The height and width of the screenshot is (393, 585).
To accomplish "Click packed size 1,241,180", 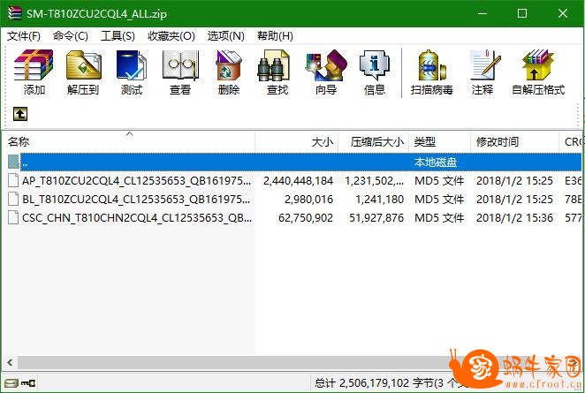I will pos(379,200).
